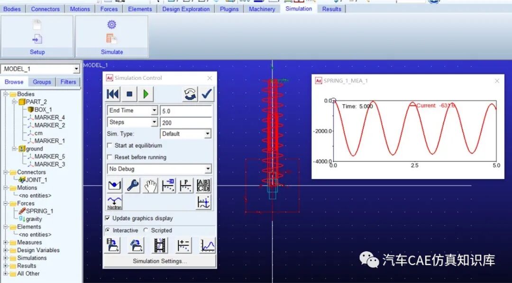The width and height of the screenshot is (512, 283).
Task: Select JOINT_1 in the Connectors tree
Action: coord(33,179)
